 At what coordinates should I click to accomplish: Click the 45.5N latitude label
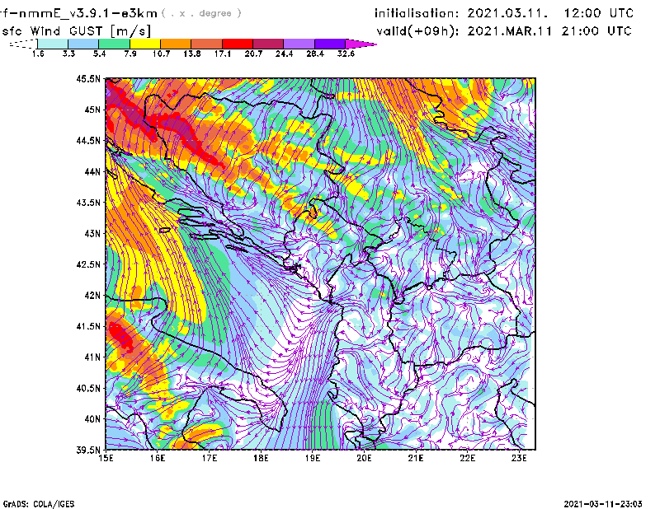(x=88, y=78)
